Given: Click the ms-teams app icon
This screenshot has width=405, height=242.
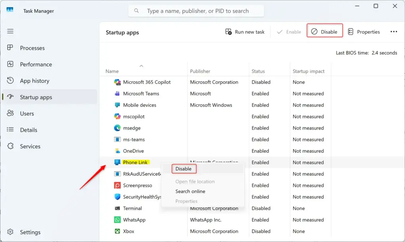Looking at the screenshot, I should pos(117,139).
